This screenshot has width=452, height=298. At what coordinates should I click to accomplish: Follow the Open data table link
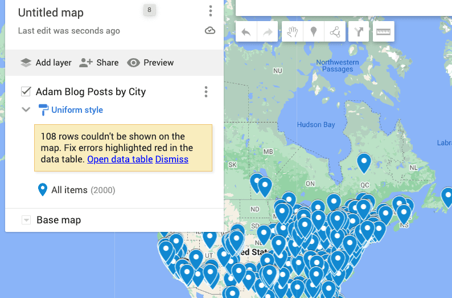(120, 160)
